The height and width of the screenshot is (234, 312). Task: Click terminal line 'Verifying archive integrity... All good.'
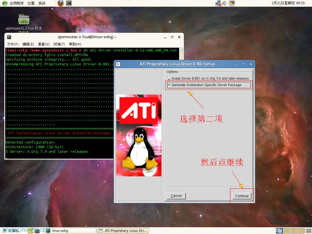click(48, 60)
